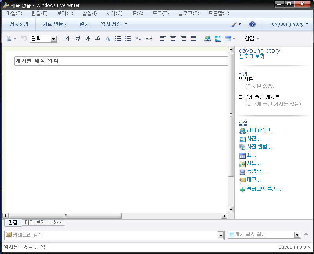The height and width of the screenshot is (254, 314).
Task: Click the 게시하기 publish button
Action: [x=19, y=24]
